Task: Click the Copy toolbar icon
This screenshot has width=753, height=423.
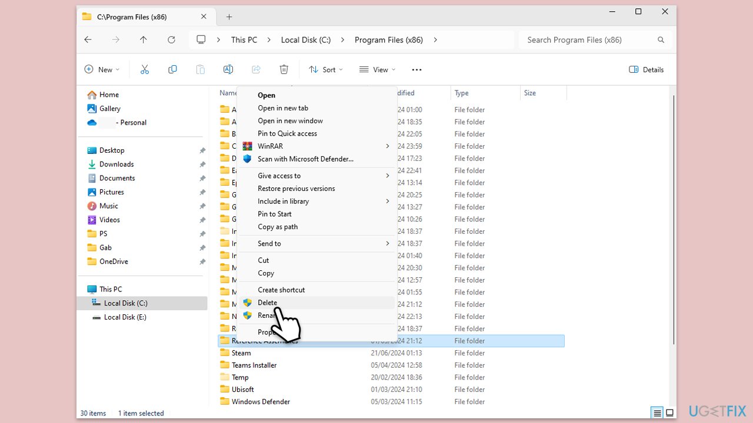Action: (x=172, y=69)
